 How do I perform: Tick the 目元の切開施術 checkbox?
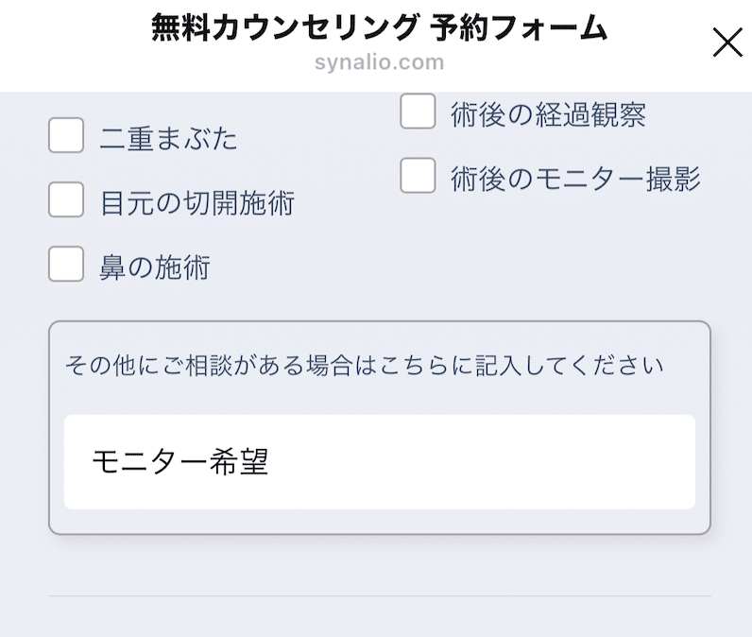click(x=66, y=200)
